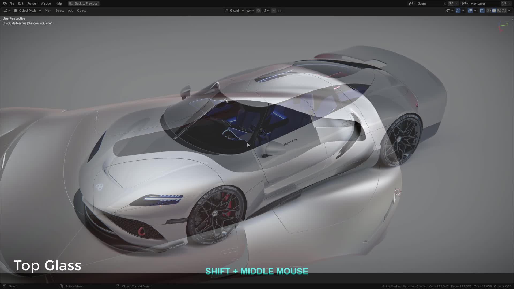Open the overlays options dropdown arrow
The width and height of the screenshot is (514, 289).
(x=475, y=10)
